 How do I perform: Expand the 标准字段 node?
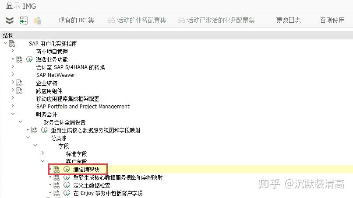(42, 153)
